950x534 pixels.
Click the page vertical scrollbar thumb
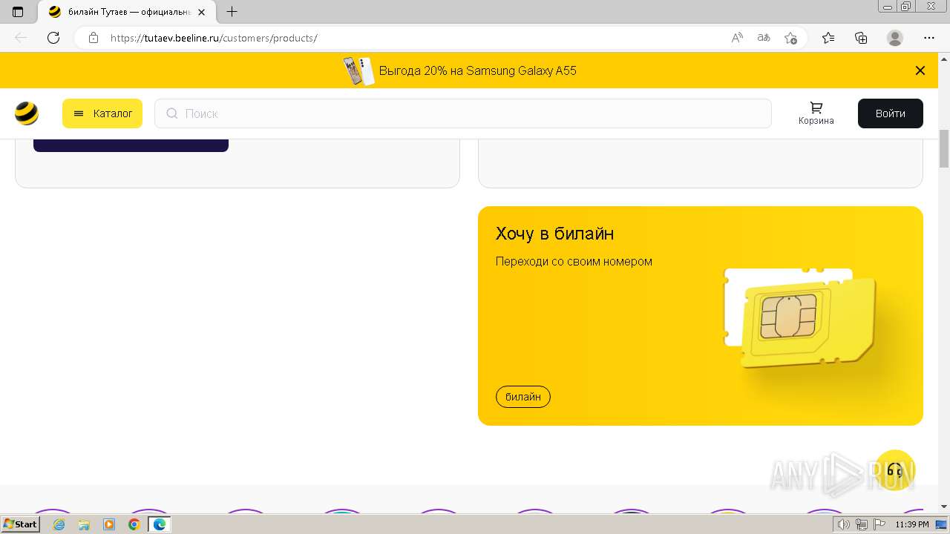click(x=944, y=148)
